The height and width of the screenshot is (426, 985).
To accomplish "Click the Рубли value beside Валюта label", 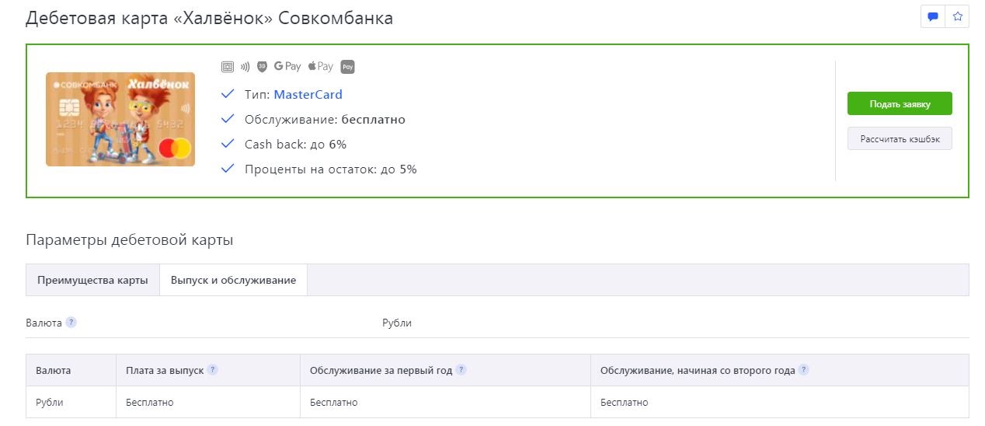I will pyautogui.click(x=397, y=323).
